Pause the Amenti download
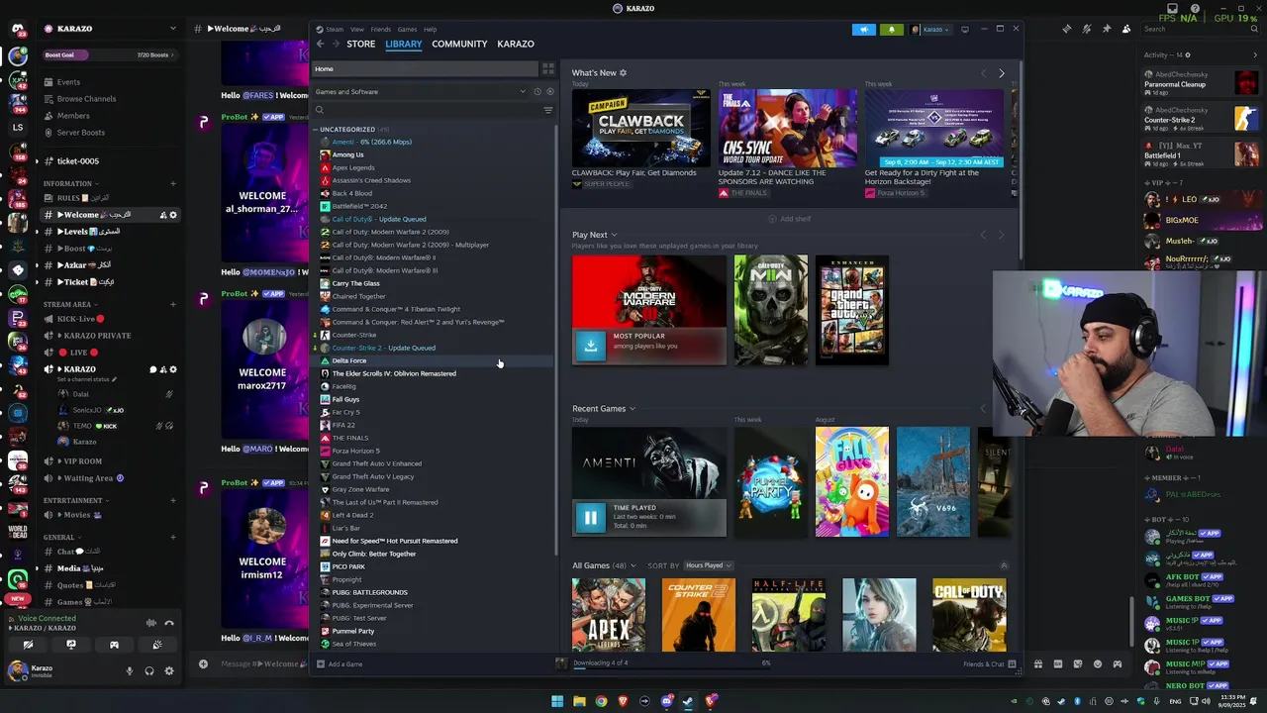Viewport: 1267px width, 713px height. coord(590,517)
